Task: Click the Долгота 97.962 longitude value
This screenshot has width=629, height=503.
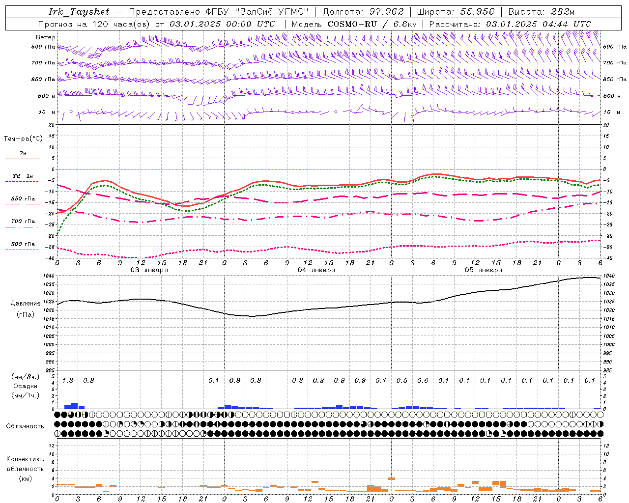Action: pos(364,12)
